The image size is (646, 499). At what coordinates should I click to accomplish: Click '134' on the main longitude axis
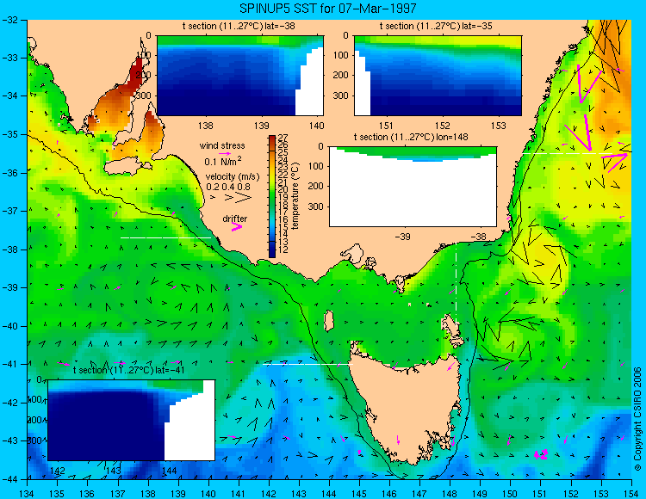[x=27, y=494]
